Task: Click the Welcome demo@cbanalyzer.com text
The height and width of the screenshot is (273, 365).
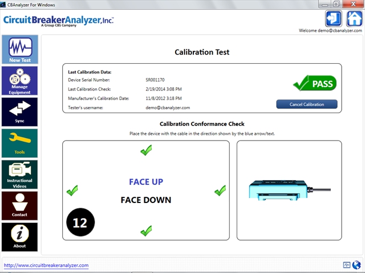Action: (330, 30)
